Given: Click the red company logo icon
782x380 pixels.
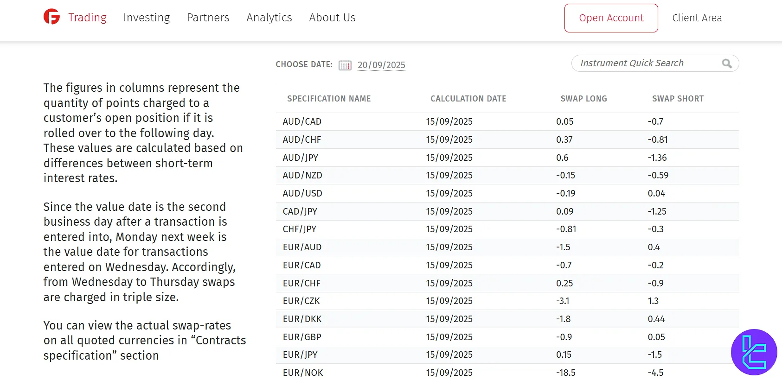Looking at the screenshot, I should click(51, 17).
